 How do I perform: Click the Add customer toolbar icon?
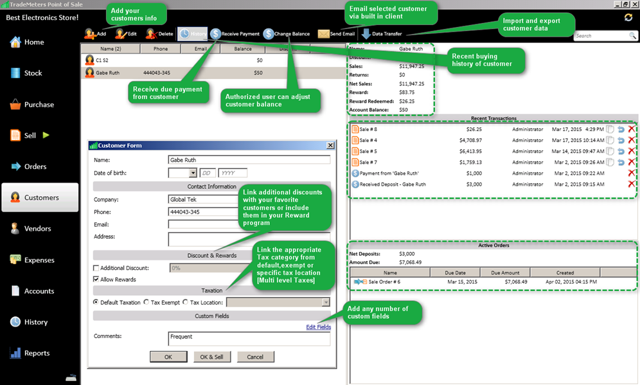(90, 33)
